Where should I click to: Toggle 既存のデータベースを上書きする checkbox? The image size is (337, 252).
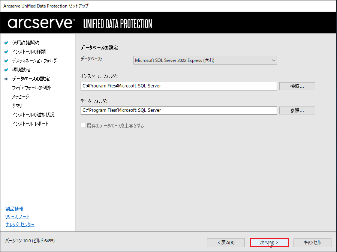(83, 125)
